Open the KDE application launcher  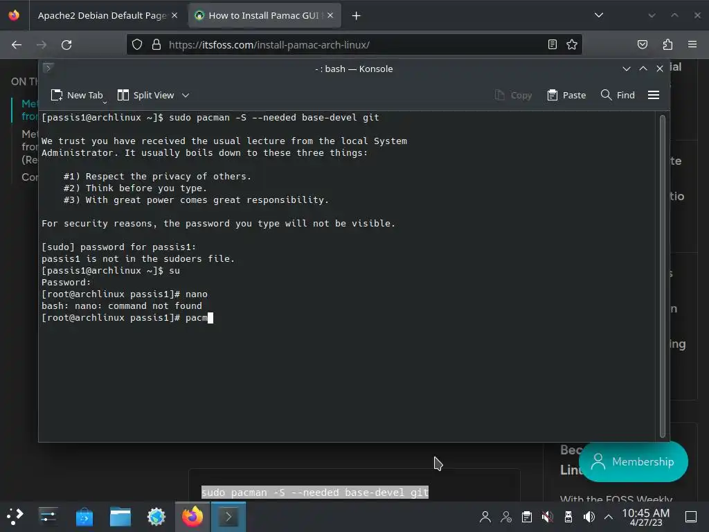point(15,516)
